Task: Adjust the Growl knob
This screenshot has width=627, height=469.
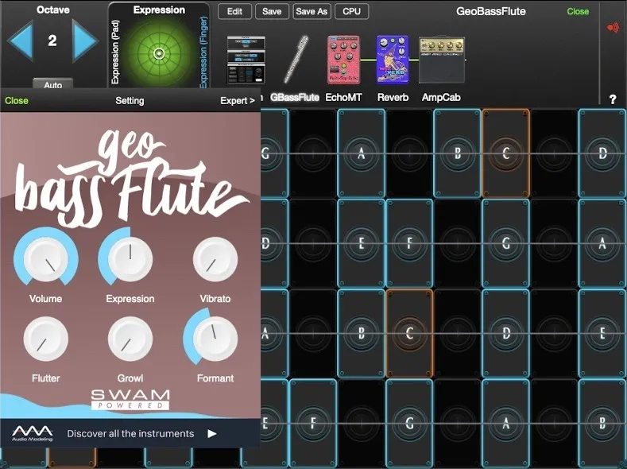Action: [130, 339]
